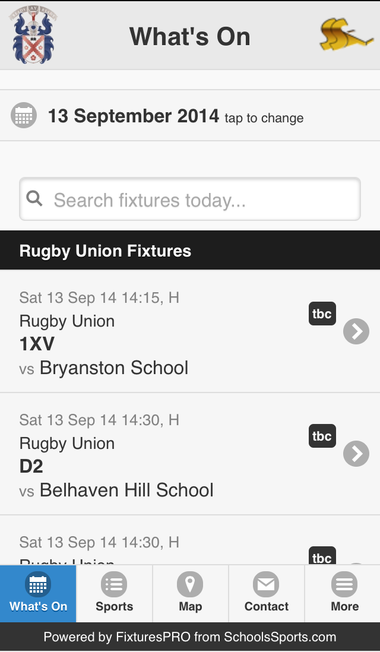This screenshot has width=380, height=652.
Task: Tap the date 13 September 2014 to change
Action: 134,116
